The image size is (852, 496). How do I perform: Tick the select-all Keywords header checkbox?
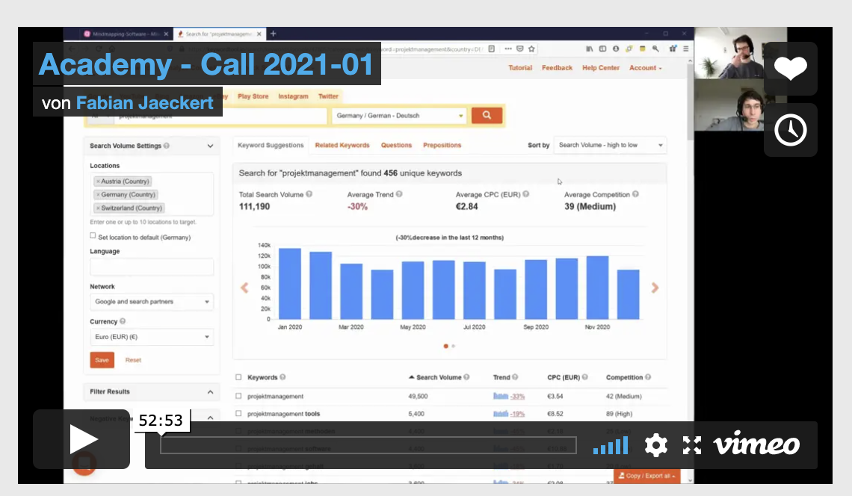pos(238,377)
